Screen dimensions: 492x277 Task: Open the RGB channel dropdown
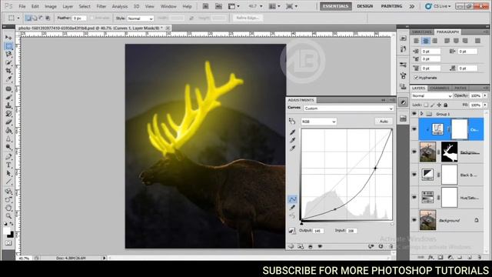(x=319, y=122)
